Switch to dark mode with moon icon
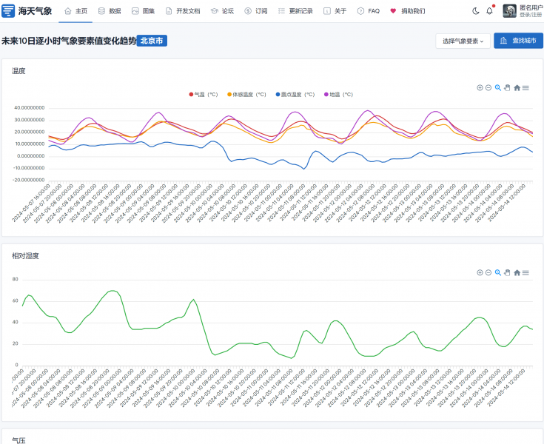This screenshot has height=444, width=544. click(476, 11)
